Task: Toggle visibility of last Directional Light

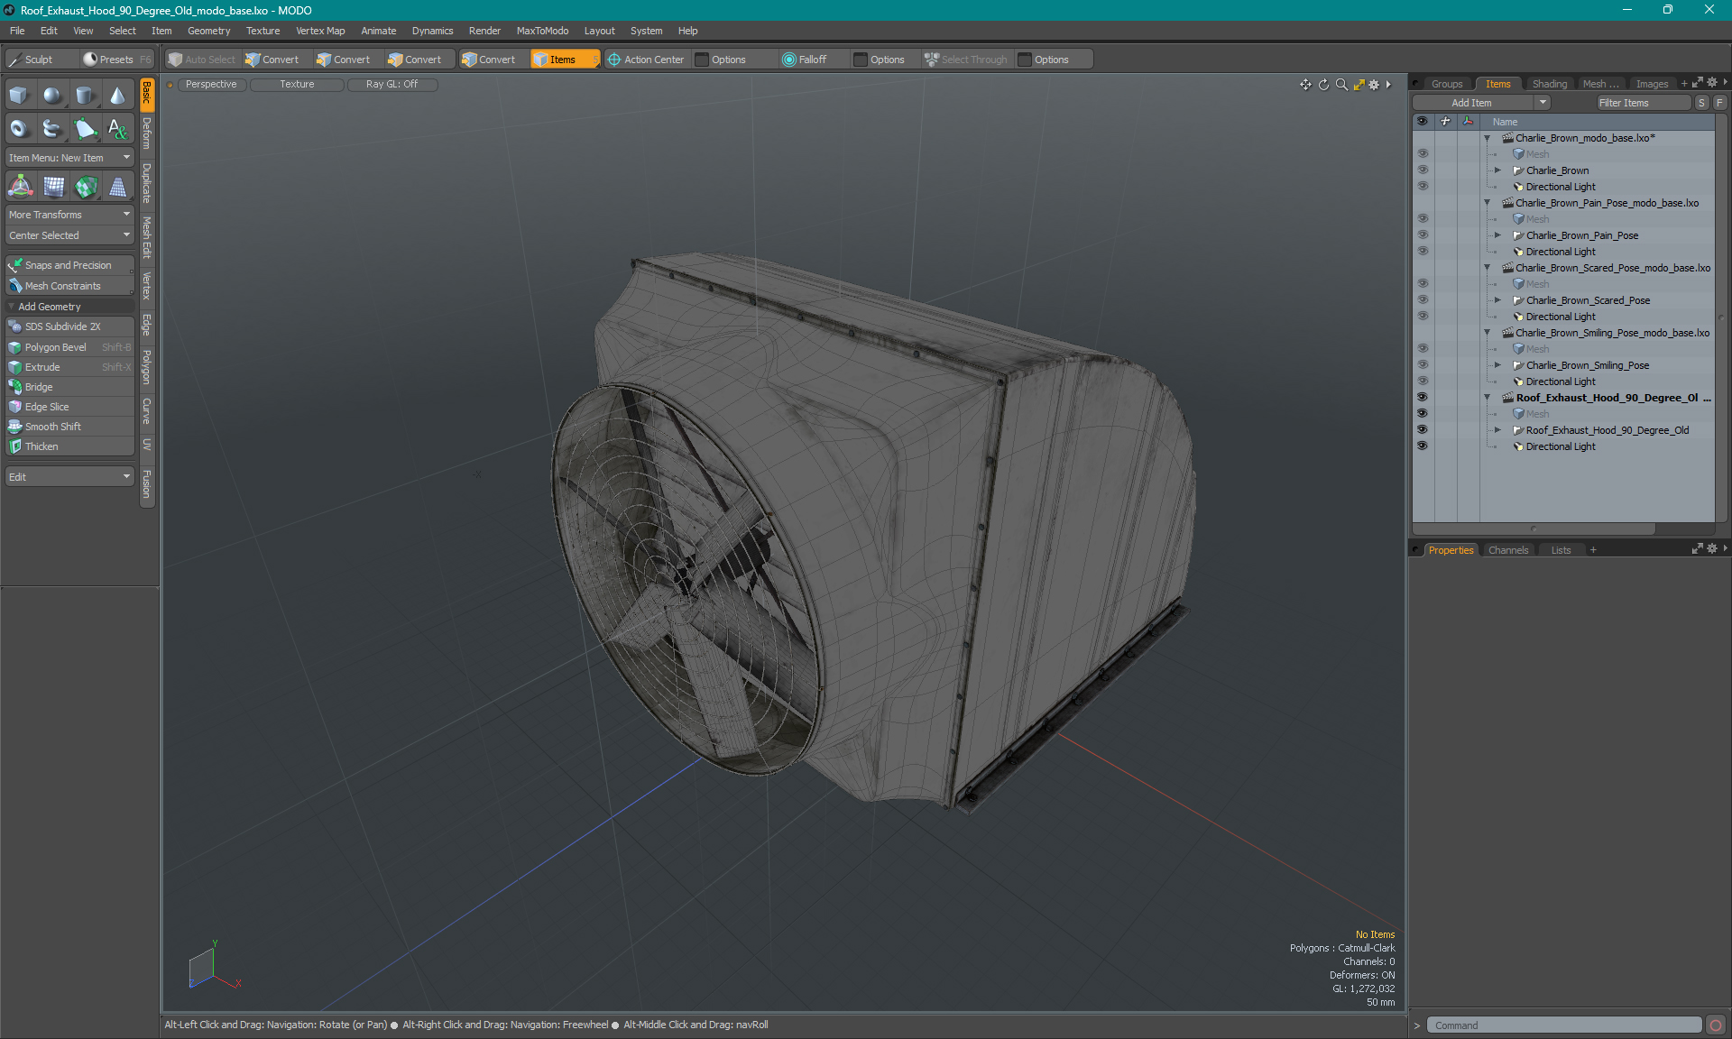Action: (x=1423, y=446)
